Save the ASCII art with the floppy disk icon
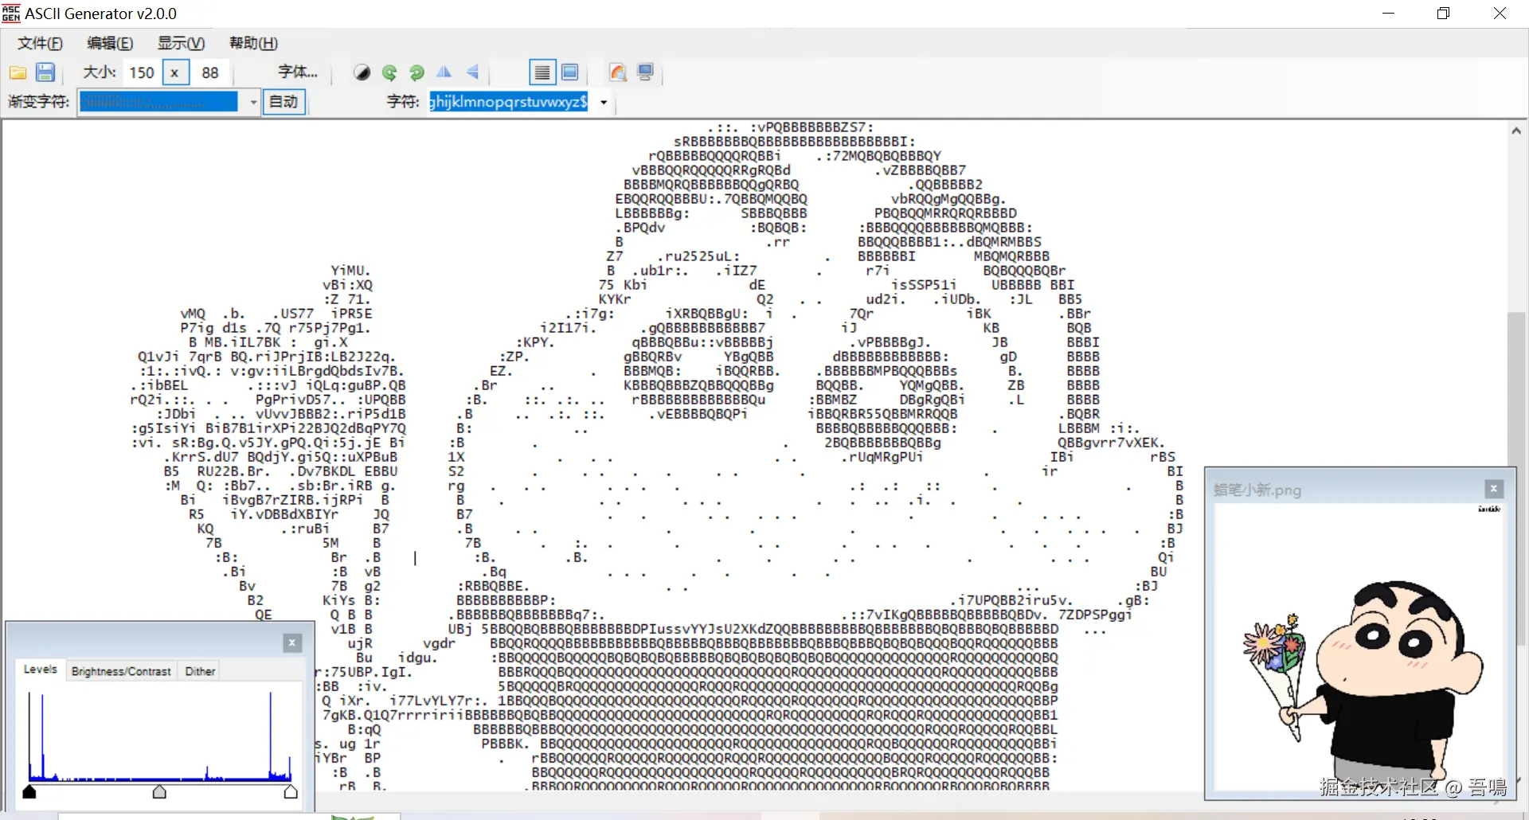This screenshot has width=1529, height=820. (45, 73)
